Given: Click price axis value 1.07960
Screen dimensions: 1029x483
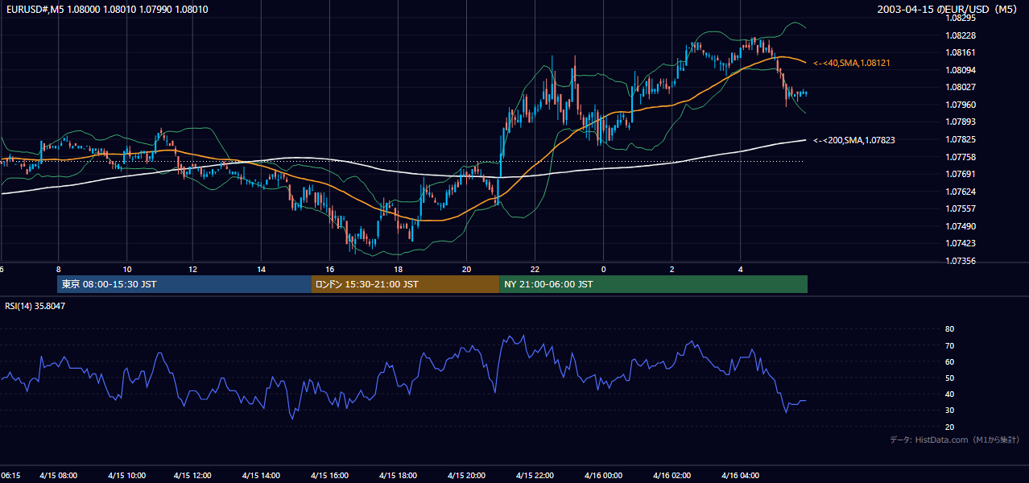Looking at the screenshot, I should (961, 105).
